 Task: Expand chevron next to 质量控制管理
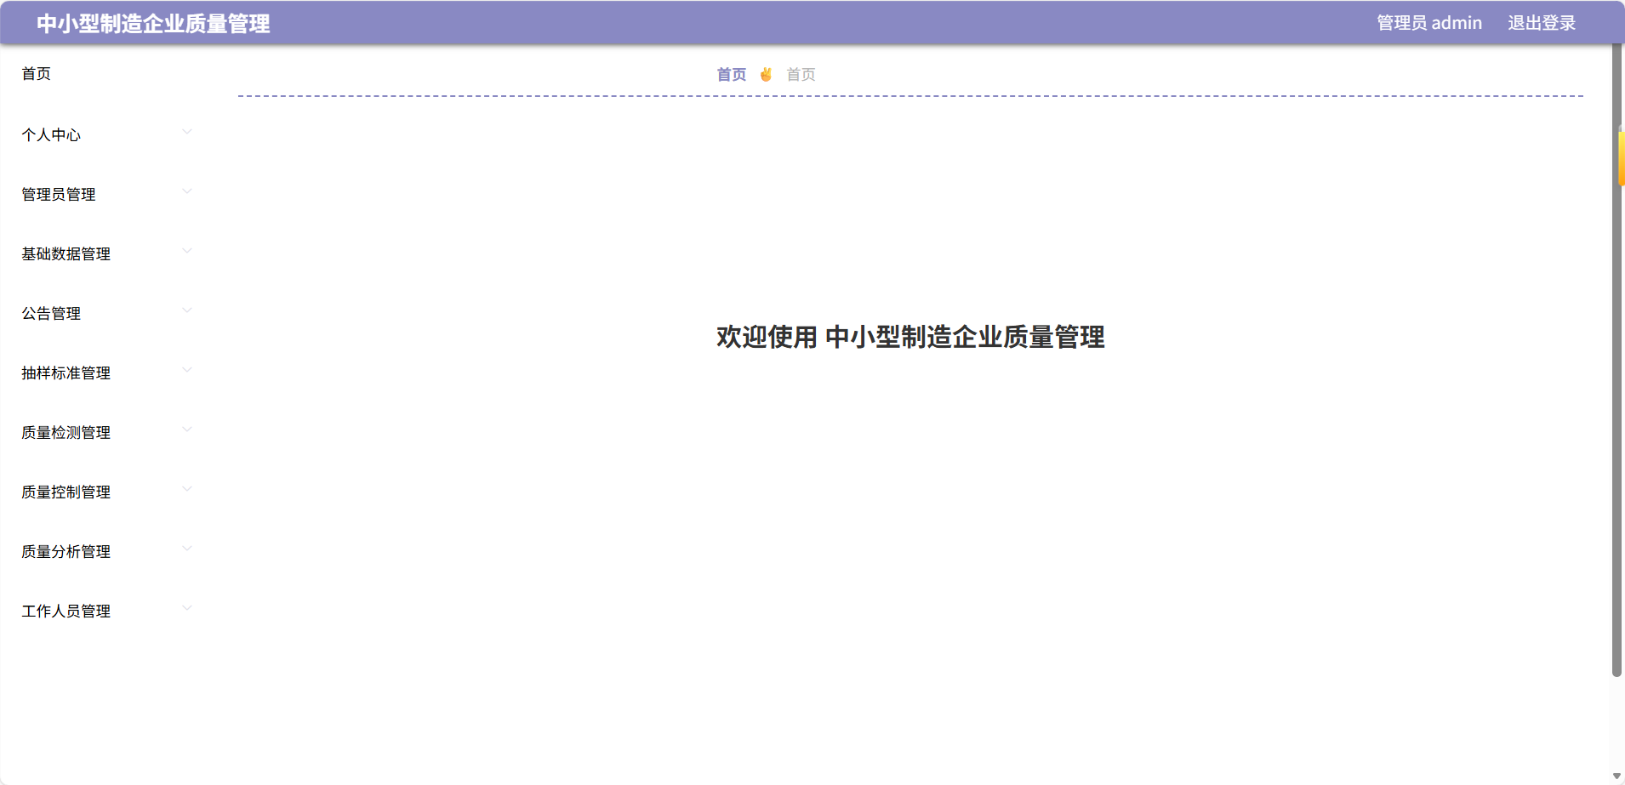pos(187,489)
